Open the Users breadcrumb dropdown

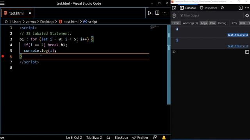(x=17, y=22)
